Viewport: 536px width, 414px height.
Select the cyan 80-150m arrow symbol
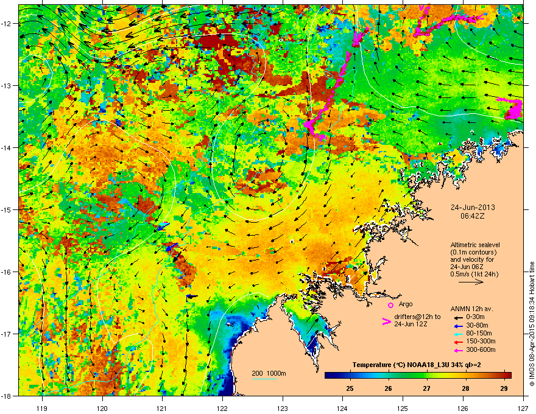tap(458, 334)
